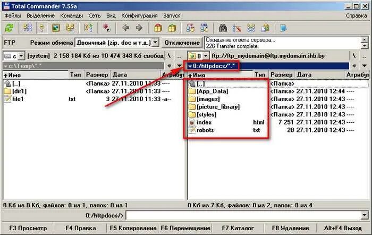Image resolution: width=372 pixels, height=235 pixels.
Task: Open right panel directory history arrow
Action: tap(364, 66)
